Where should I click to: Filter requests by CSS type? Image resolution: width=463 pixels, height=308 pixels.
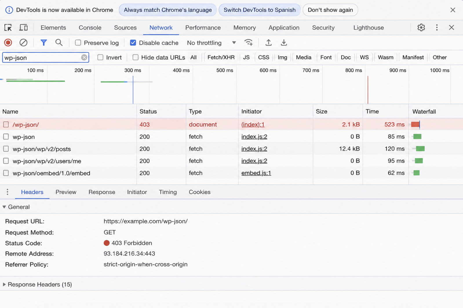click(x=264, y=57)
